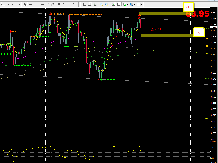Screen dimensions: 218x163
Task: Toggle the chart shift option
Action: point(119,4)
